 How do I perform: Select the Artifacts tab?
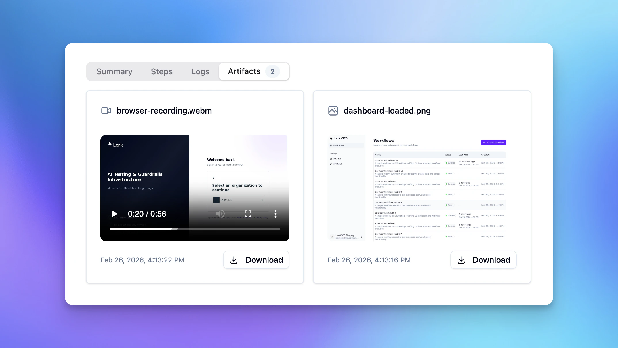[244, 71]
